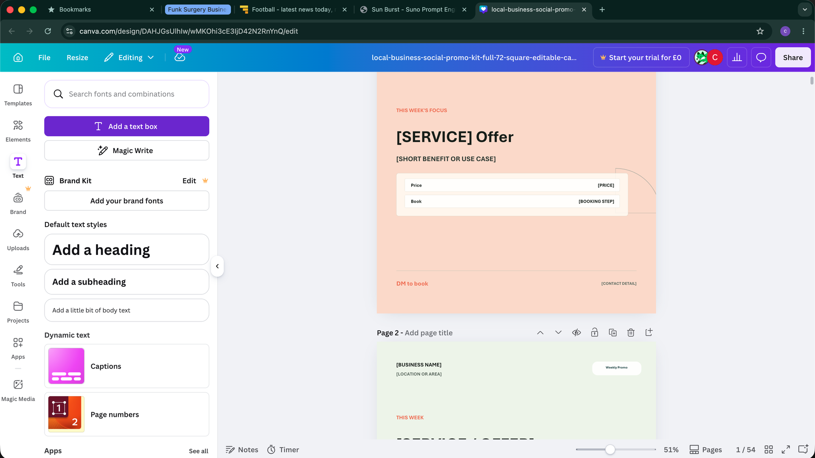Open Magic Media in sidebar
The image size is (815, 458).
pos(18,391)
